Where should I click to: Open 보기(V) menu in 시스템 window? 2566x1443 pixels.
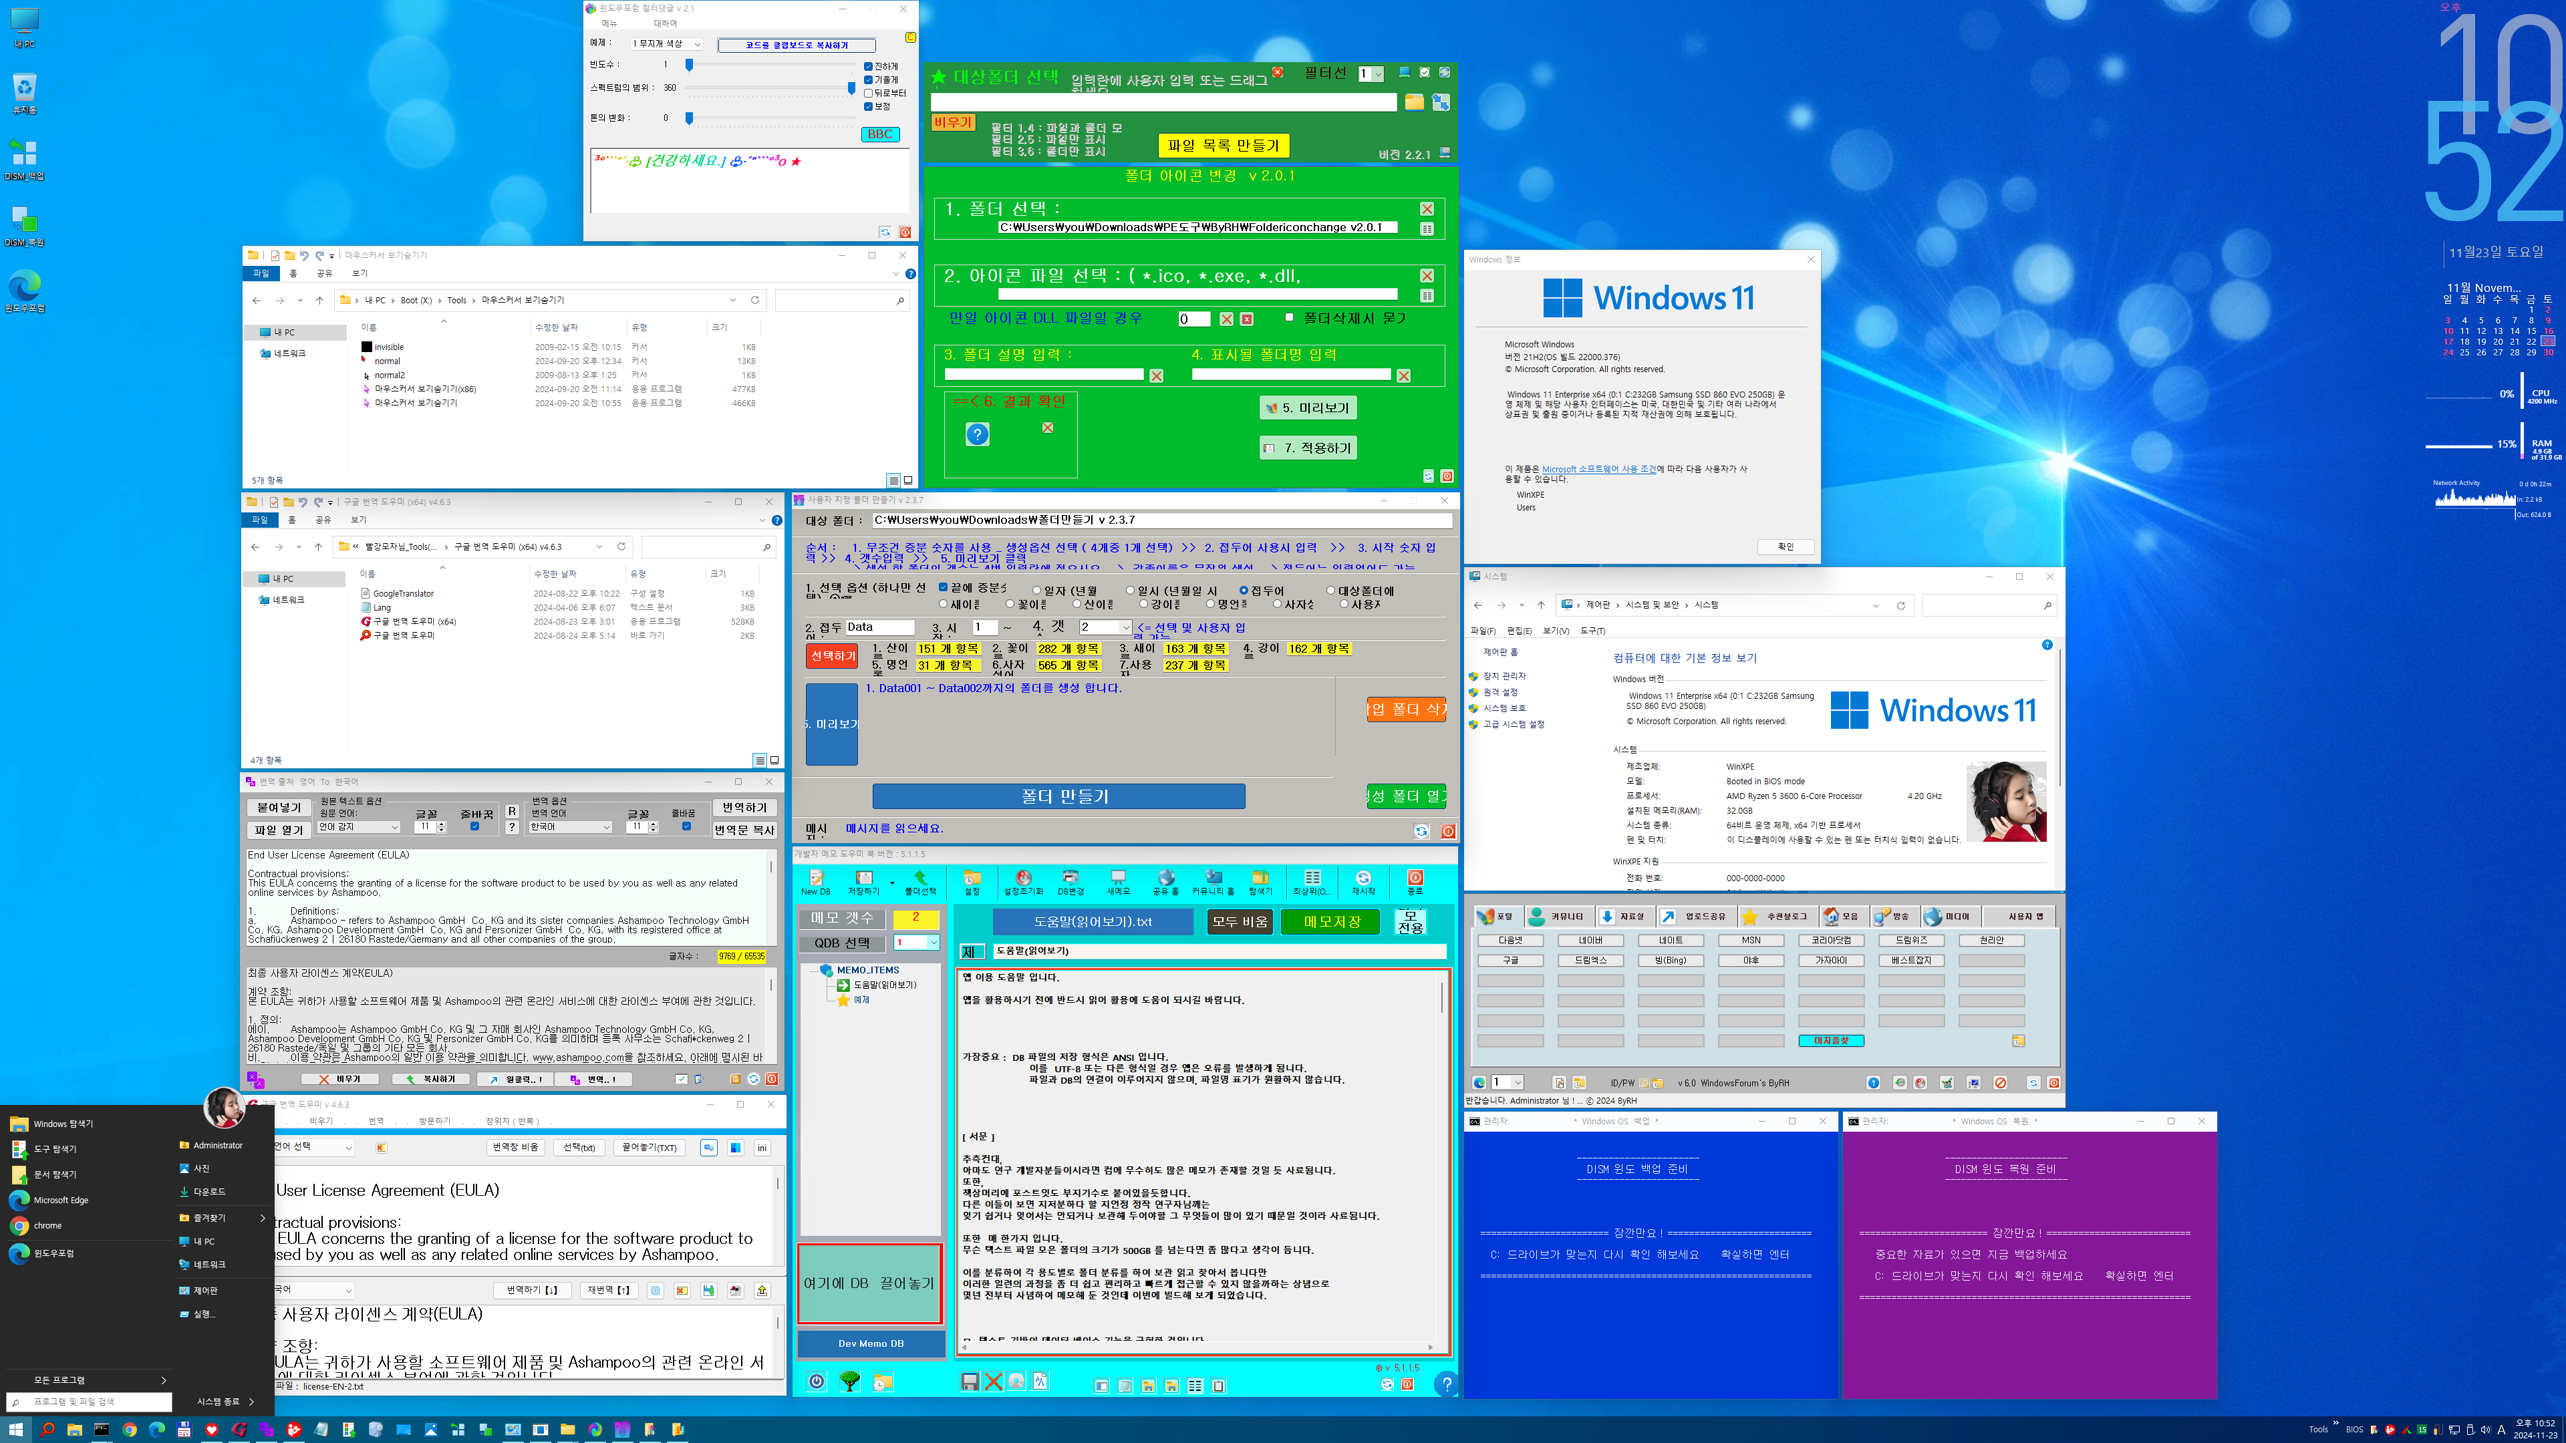(1555, 631)
